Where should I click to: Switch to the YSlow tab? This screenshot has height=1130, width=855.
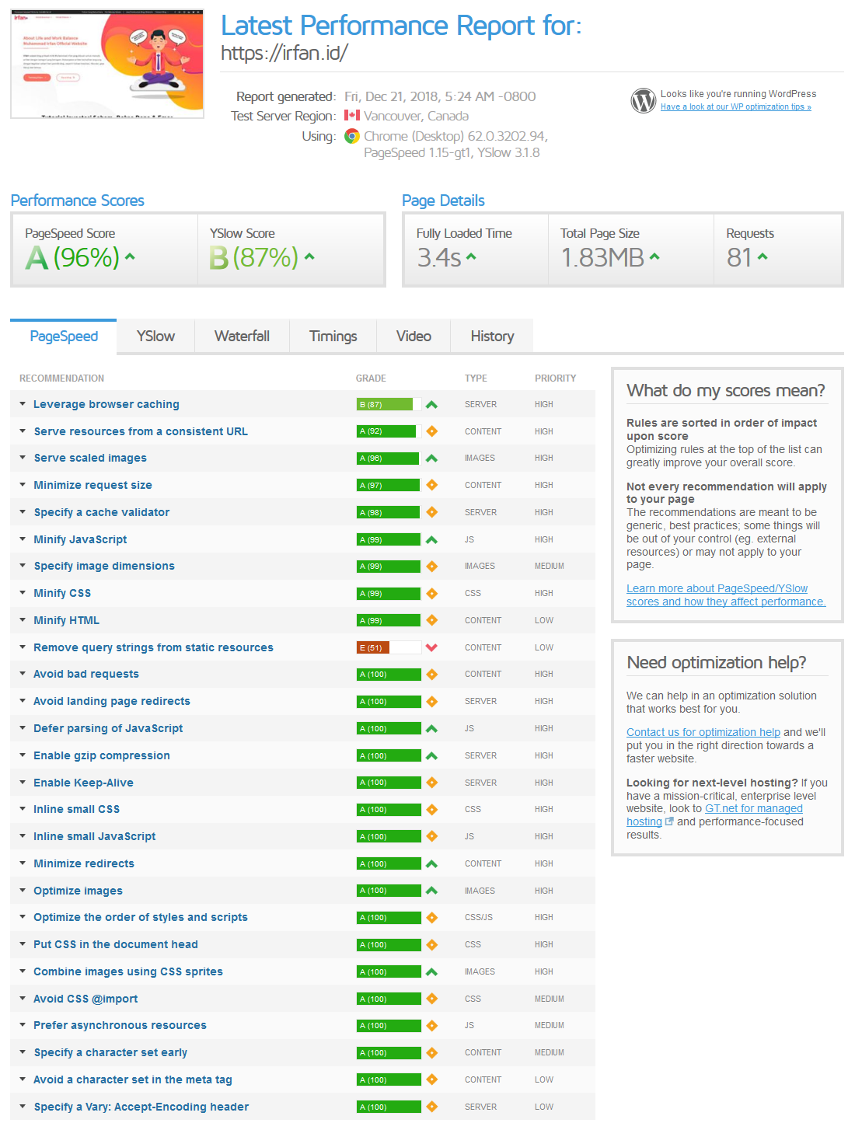pos(155,337)
